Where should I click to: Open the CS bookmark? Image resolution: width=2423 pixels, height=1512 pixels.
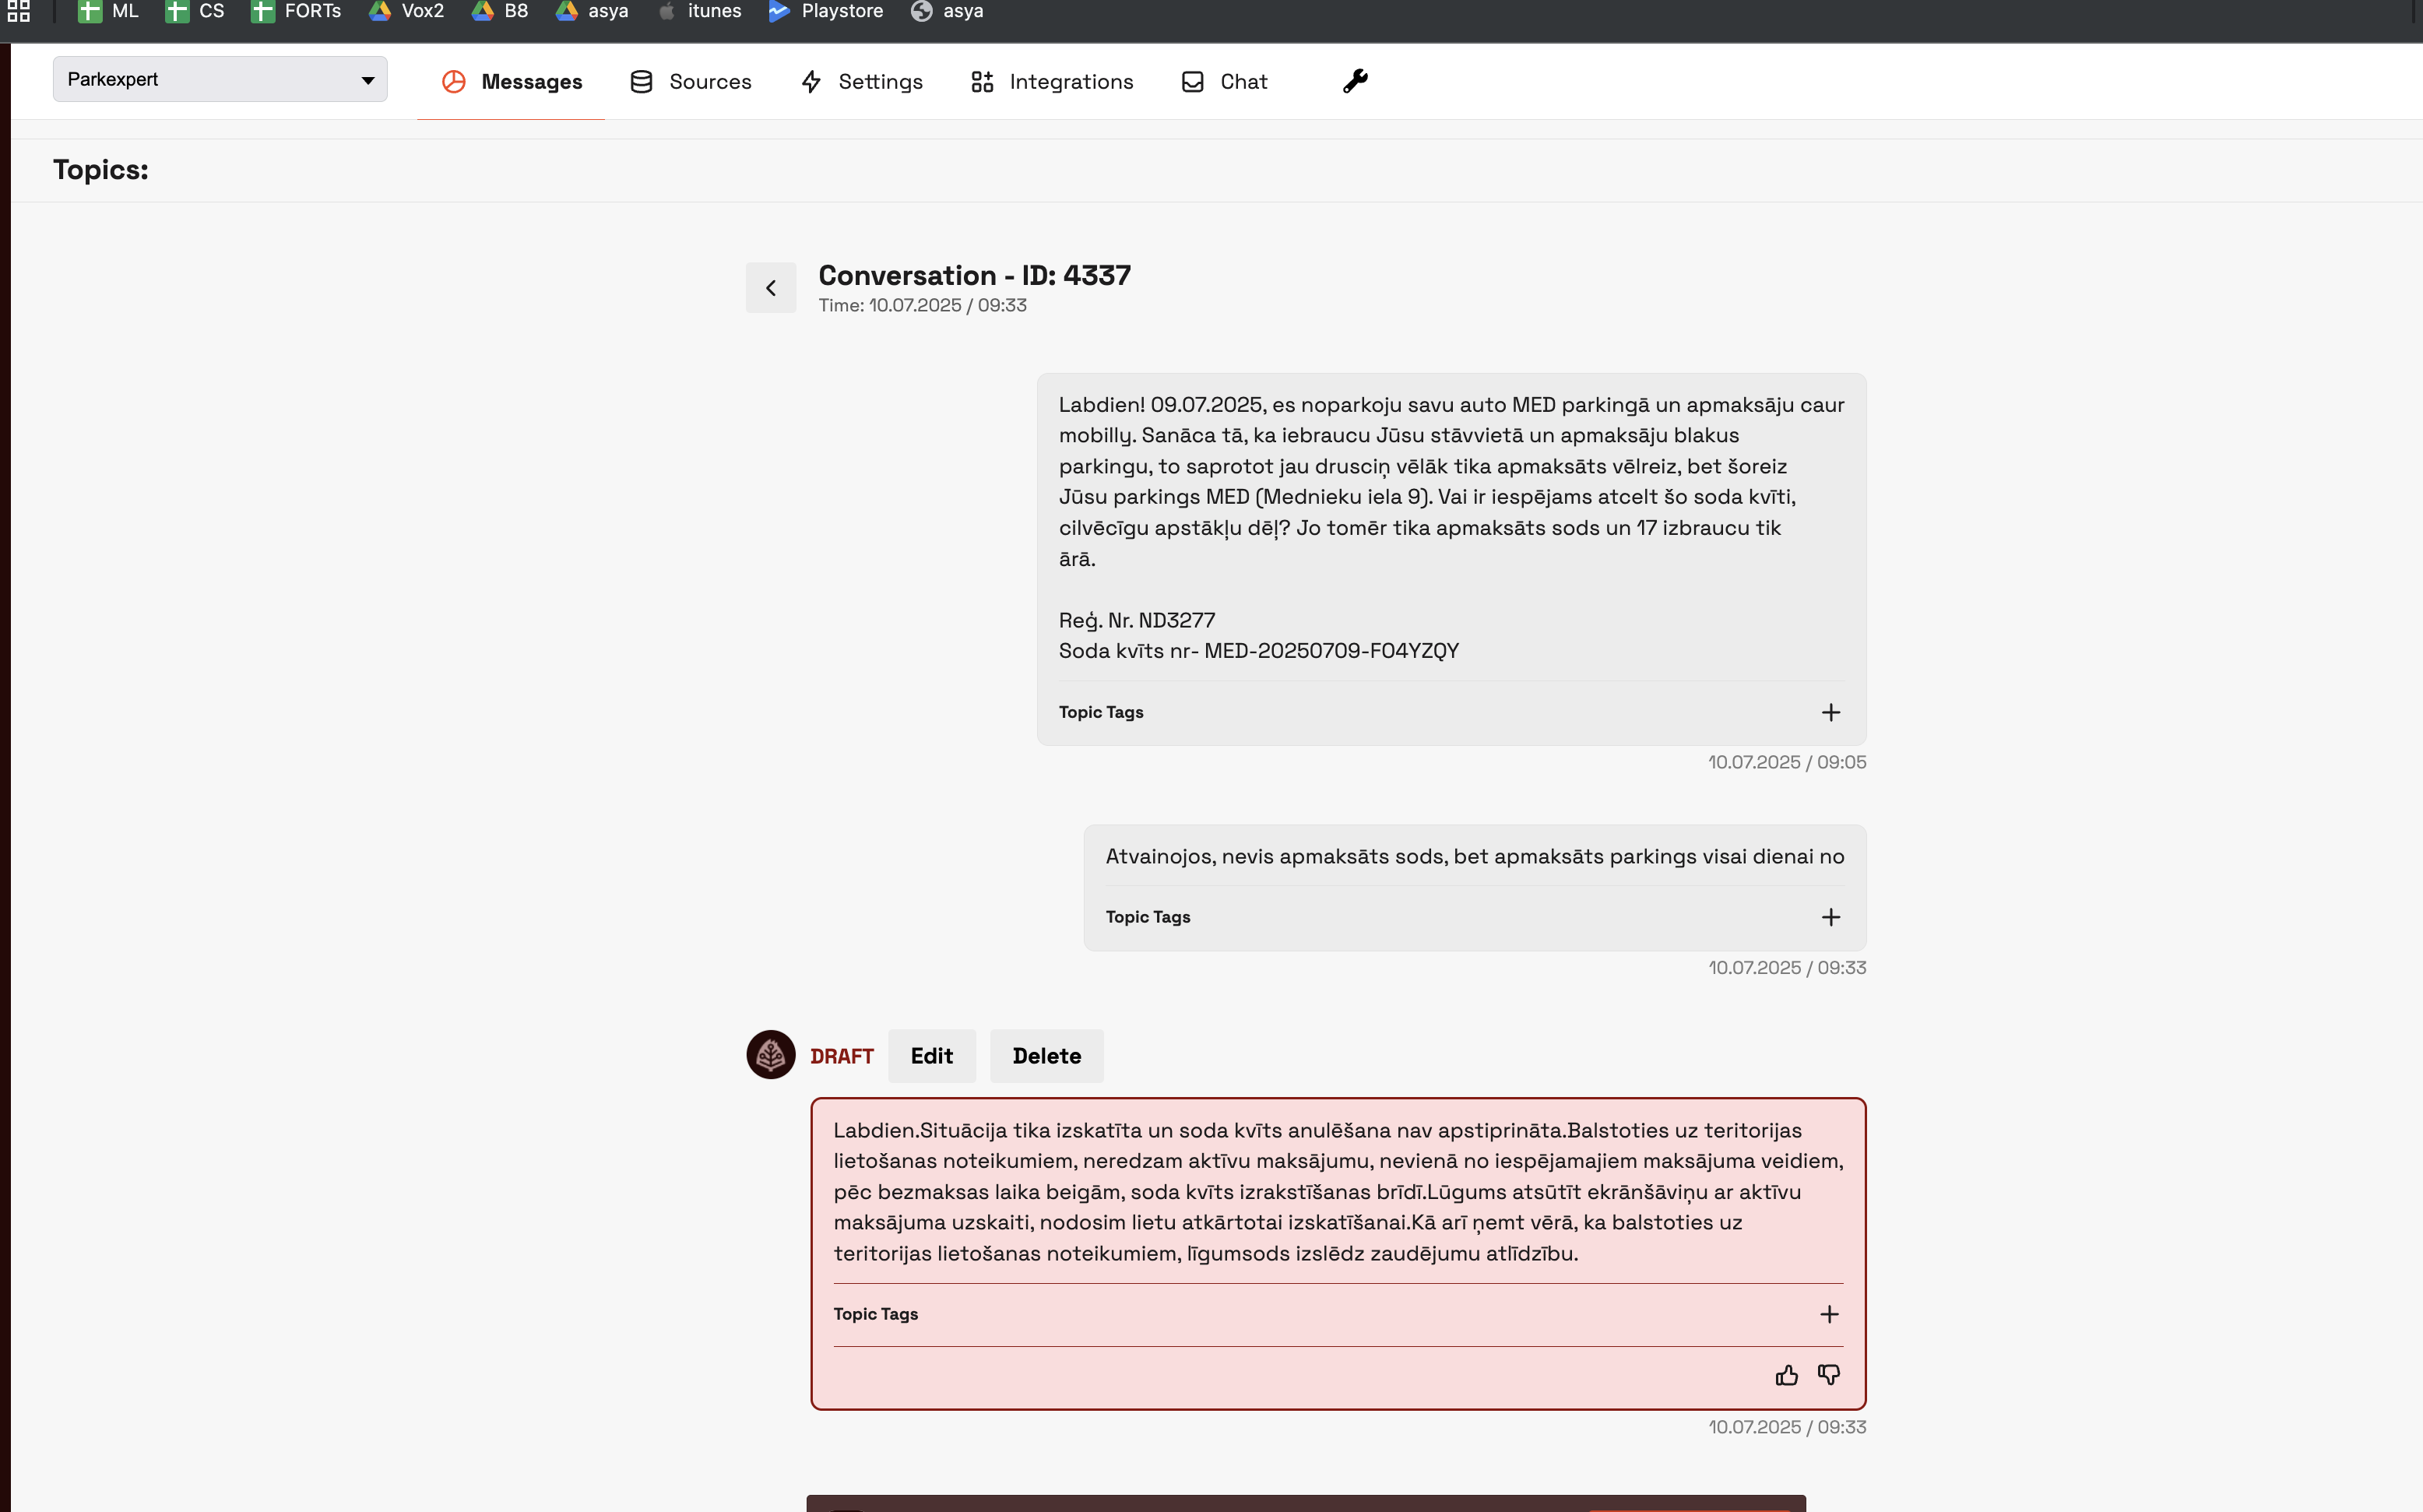click(194, 11)
